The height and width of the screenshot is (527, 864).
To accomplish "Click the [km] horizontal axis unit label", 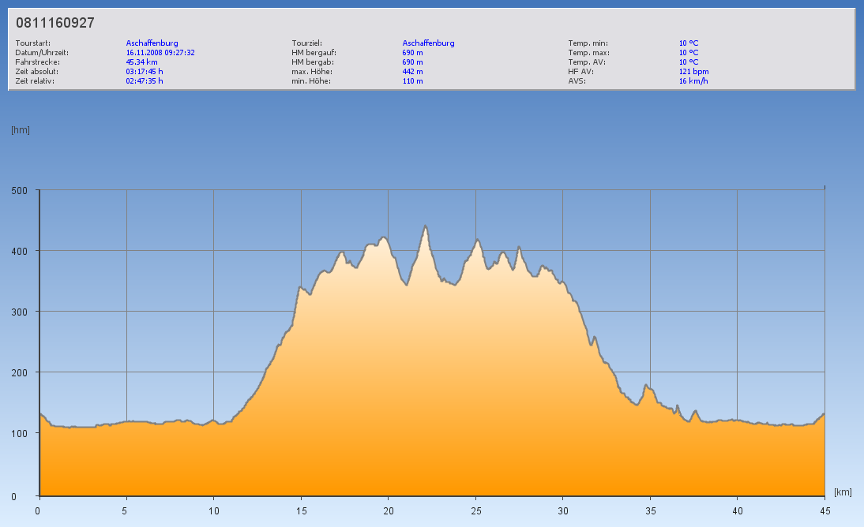I will [x=843, y=492].
